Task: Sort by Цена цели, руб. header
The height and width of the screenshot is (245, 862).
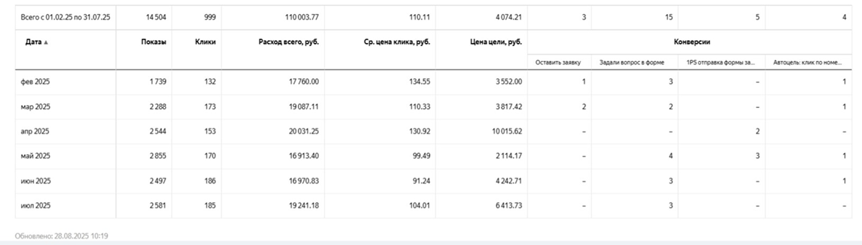Action: click(494, 42)
